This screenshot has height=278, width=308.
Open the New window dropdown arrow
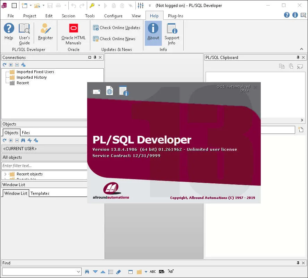pos(31,6)
